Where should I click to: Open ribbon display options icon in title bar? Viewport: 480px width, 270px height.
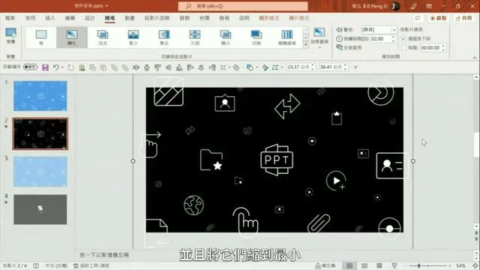click(x=429, y=6)
